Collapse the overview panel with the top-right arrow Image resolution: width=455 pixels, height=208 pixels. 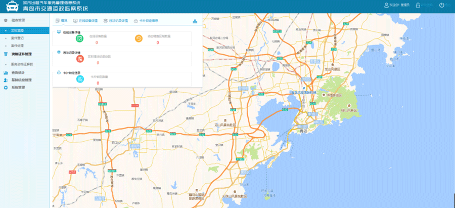tap(195, 21)
